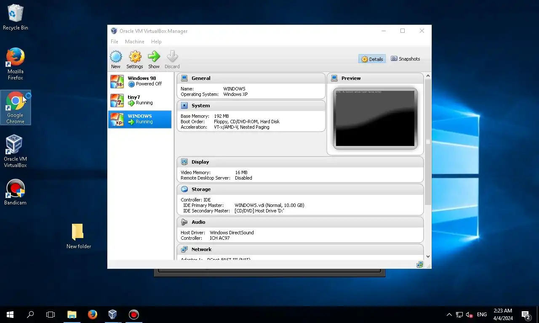The image size is (539, 323).
Task: Click the green Show arrow icon
Action: 154,56
